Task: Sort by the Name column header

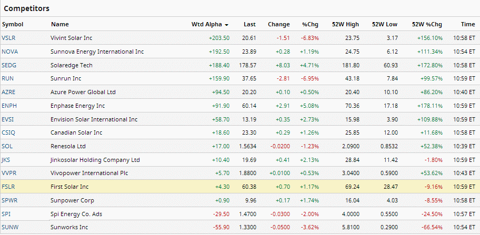Action: point(60,25)
